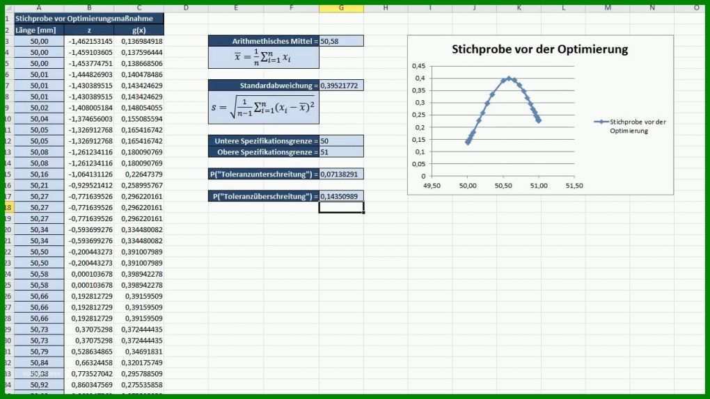Click column header K
The height and width of the screenshot is (399, 710).
519,8
